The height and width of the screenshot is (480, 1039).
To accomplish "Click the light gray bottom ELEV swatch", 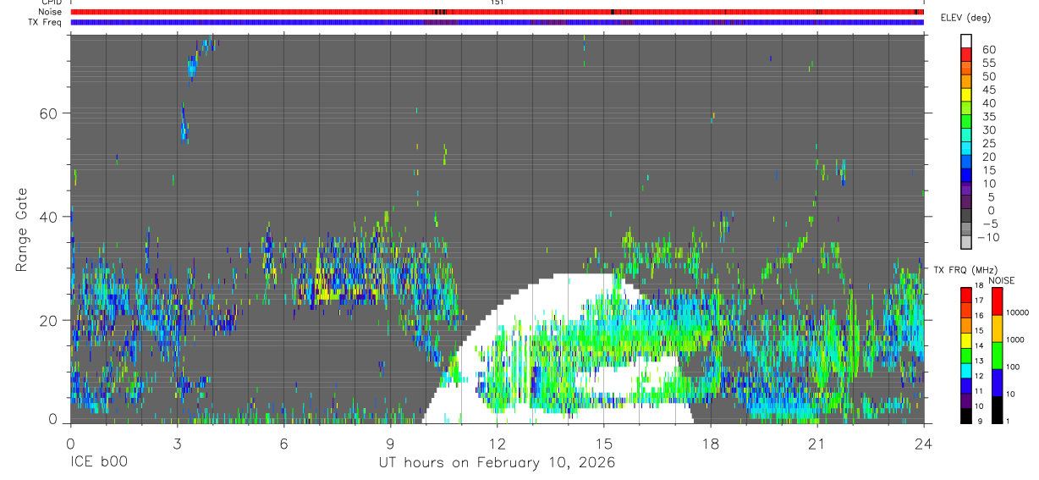I will coord(966,241).
